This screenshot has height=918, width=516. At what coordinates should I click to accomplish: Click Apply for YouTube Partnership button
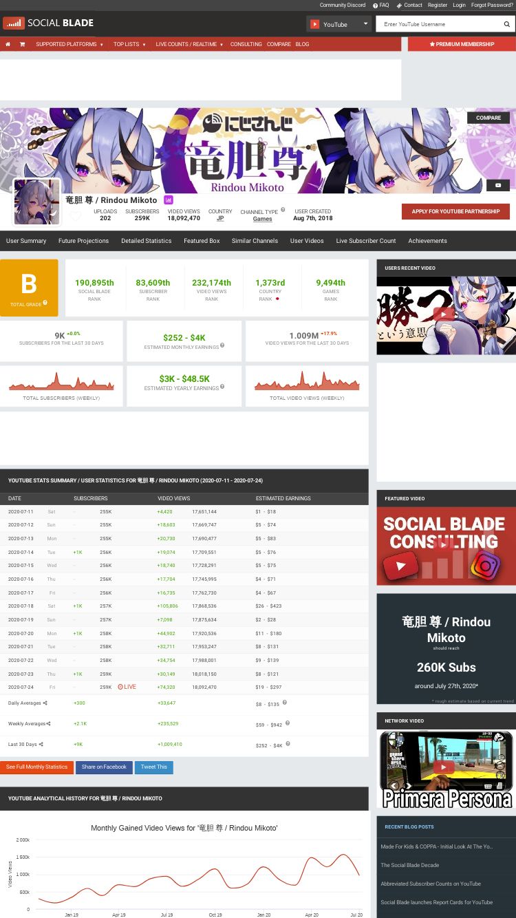[x=455, y=211]
